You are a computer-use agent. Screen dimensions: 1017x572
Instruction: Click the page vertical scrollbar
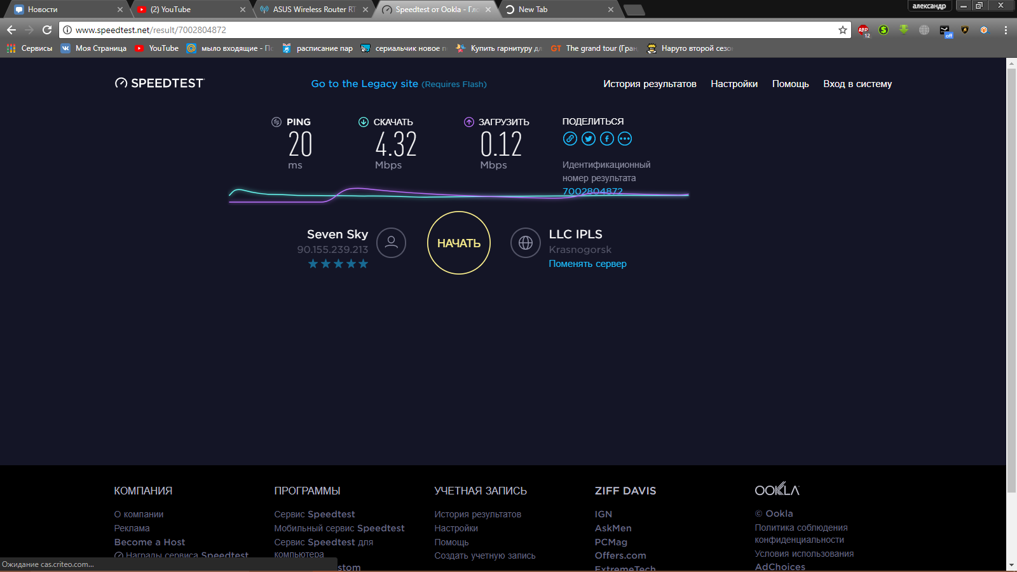click(1011, 280)
